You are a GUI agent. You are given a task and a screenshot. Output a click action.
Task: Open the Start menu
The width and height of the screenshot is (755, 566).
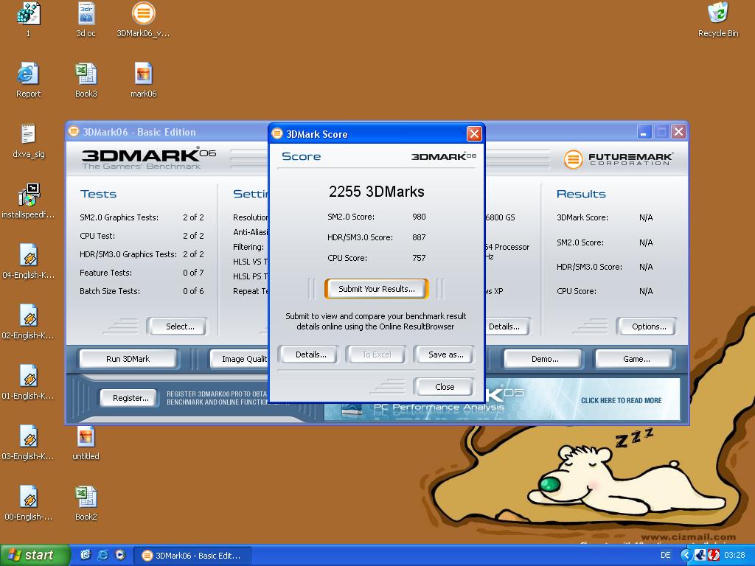point(34,555)
